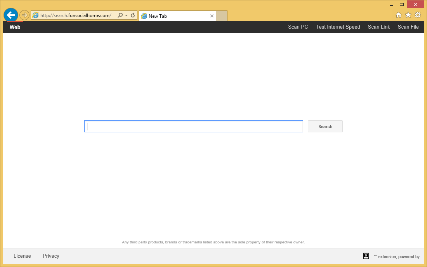Open Favorites star icon

(408, 15)
